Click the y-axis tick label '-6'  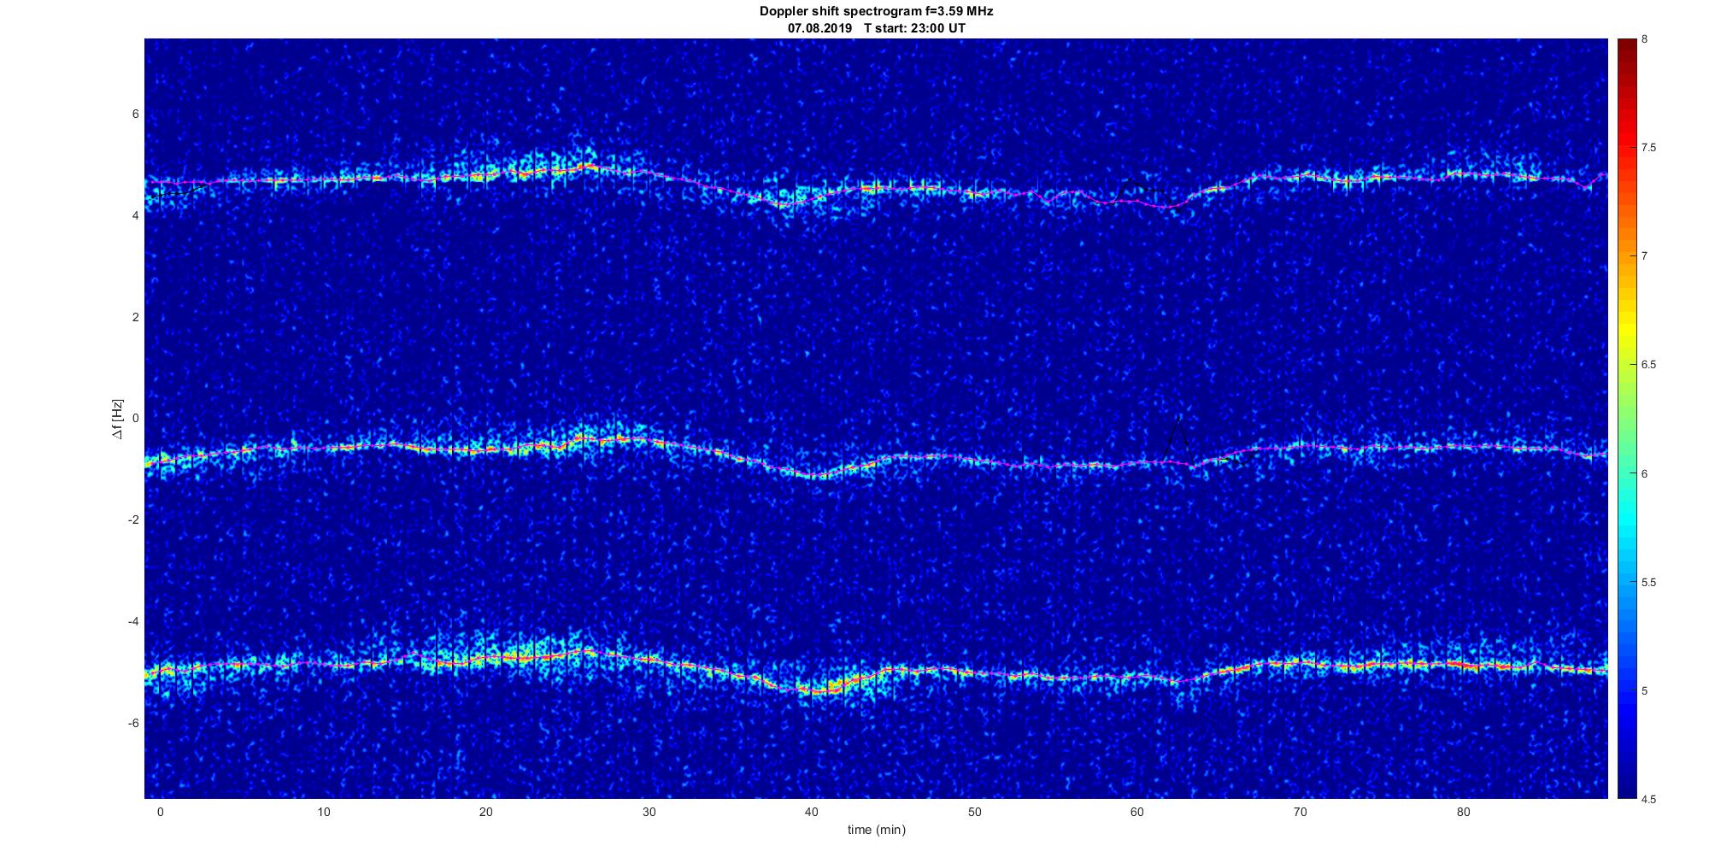pyautogui.click(x=133, y=723)
